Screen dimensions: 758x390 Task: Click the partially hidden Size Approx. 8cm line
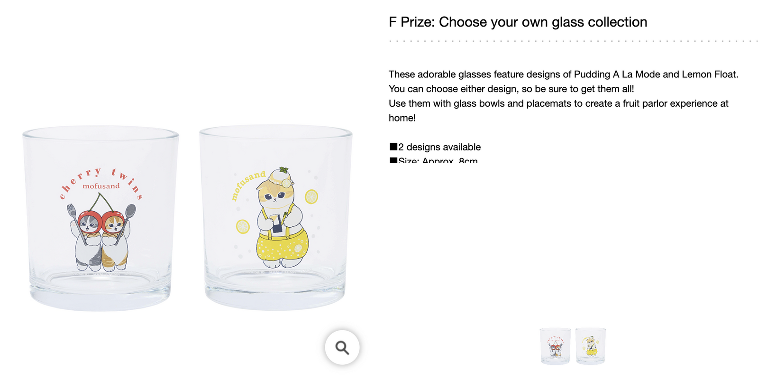coord(433,160)
